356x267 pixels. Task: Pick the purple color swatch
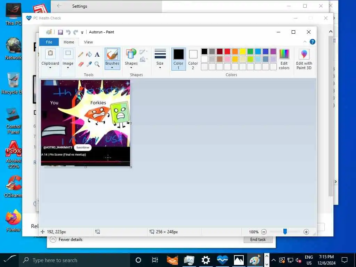pyautogui.click(x=273, y=51)
